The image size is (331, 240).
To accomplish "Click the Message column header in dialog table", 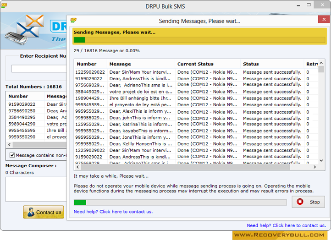I will 141,64.
